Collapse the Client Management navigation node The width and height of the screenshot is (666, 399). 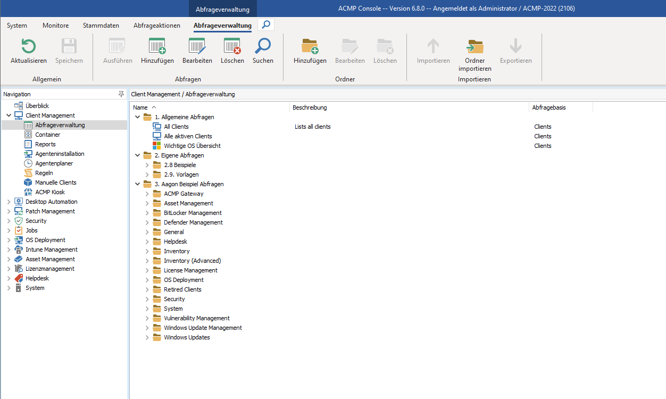(9, 115)
